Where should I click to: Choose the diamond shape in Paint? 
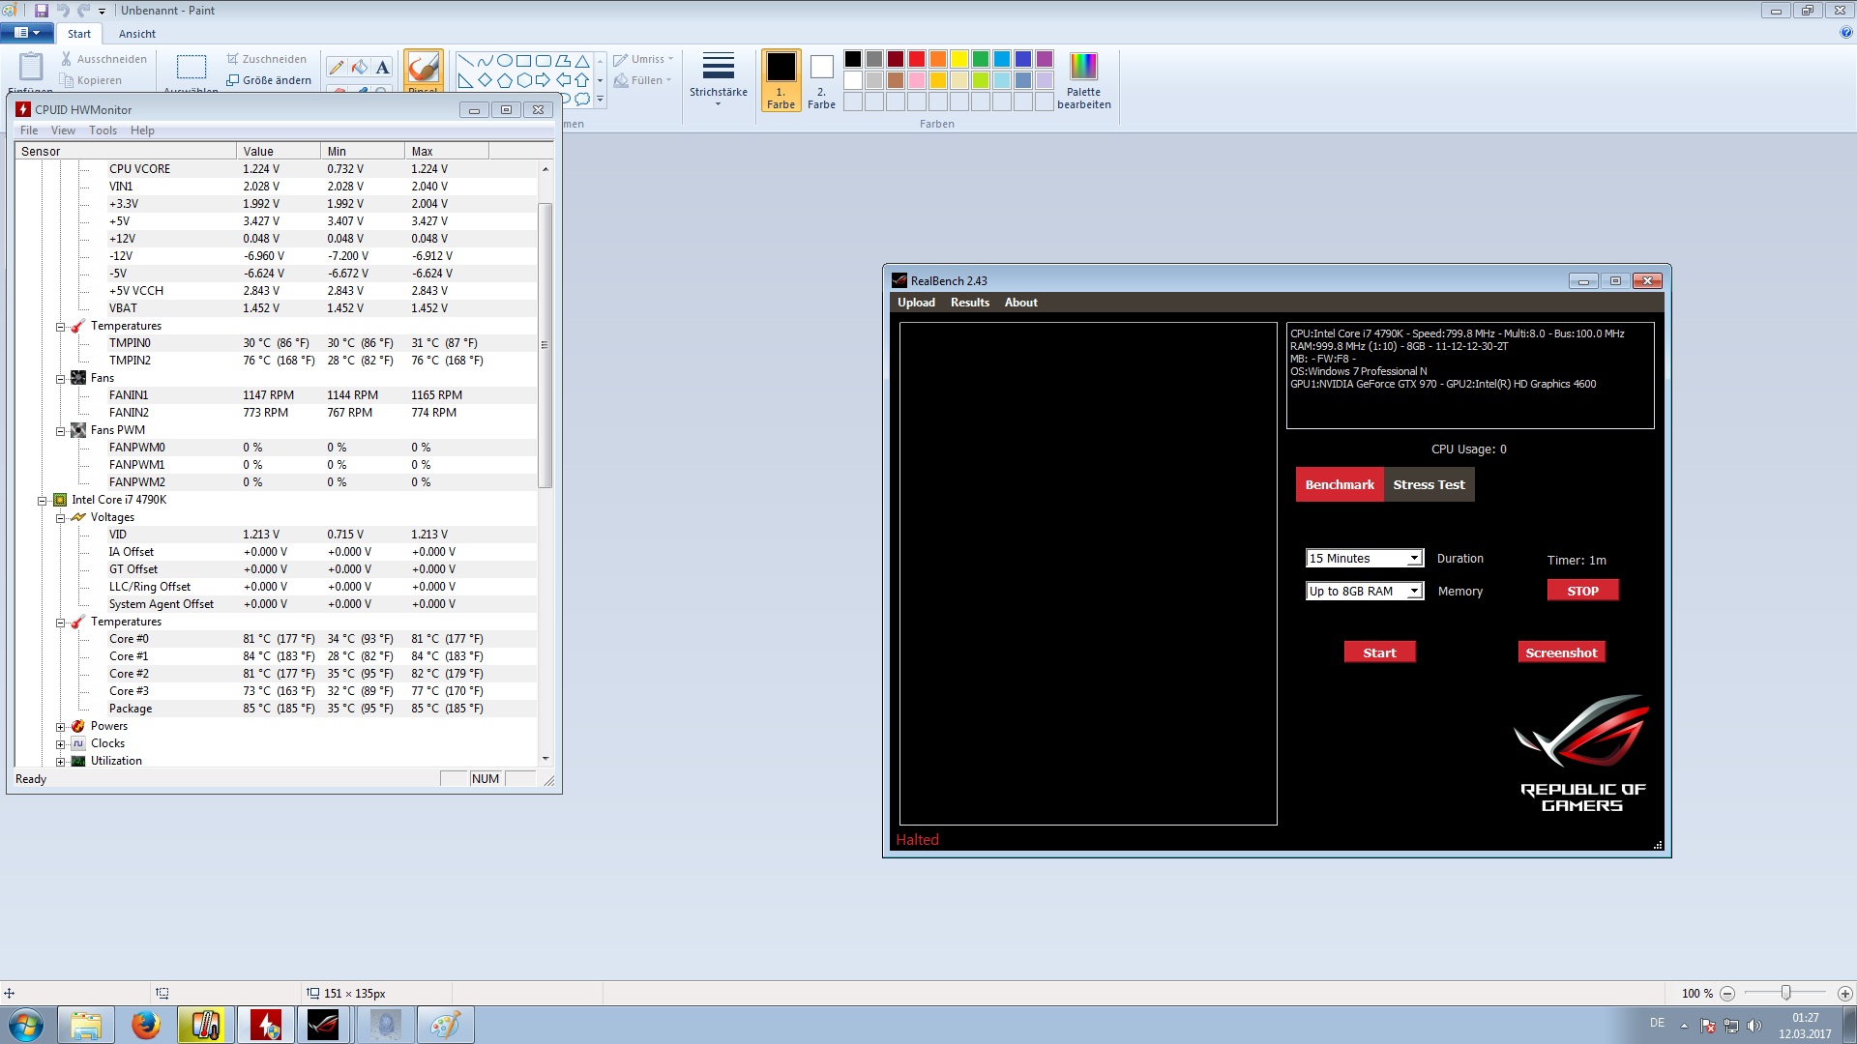pyautogui.click(x=486, y=80)
